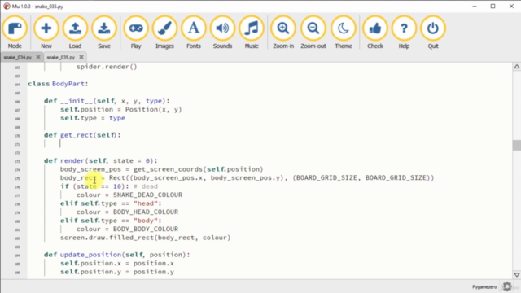521x293 pixels.
Task: Click 'def update_position(self, position):' line
Action: coord(117,255)
